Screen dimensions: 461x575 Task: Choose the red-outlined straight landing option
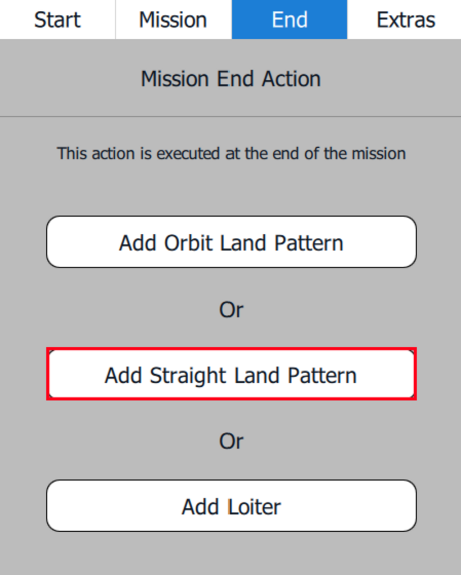click(x=231, y=374)
